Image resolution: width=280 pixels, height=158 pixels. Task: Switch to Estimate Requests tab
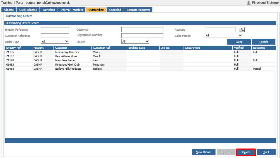coord(138,10)
